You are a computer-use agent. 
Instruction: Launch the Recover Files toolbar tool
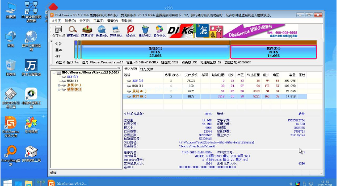point(87,31)
